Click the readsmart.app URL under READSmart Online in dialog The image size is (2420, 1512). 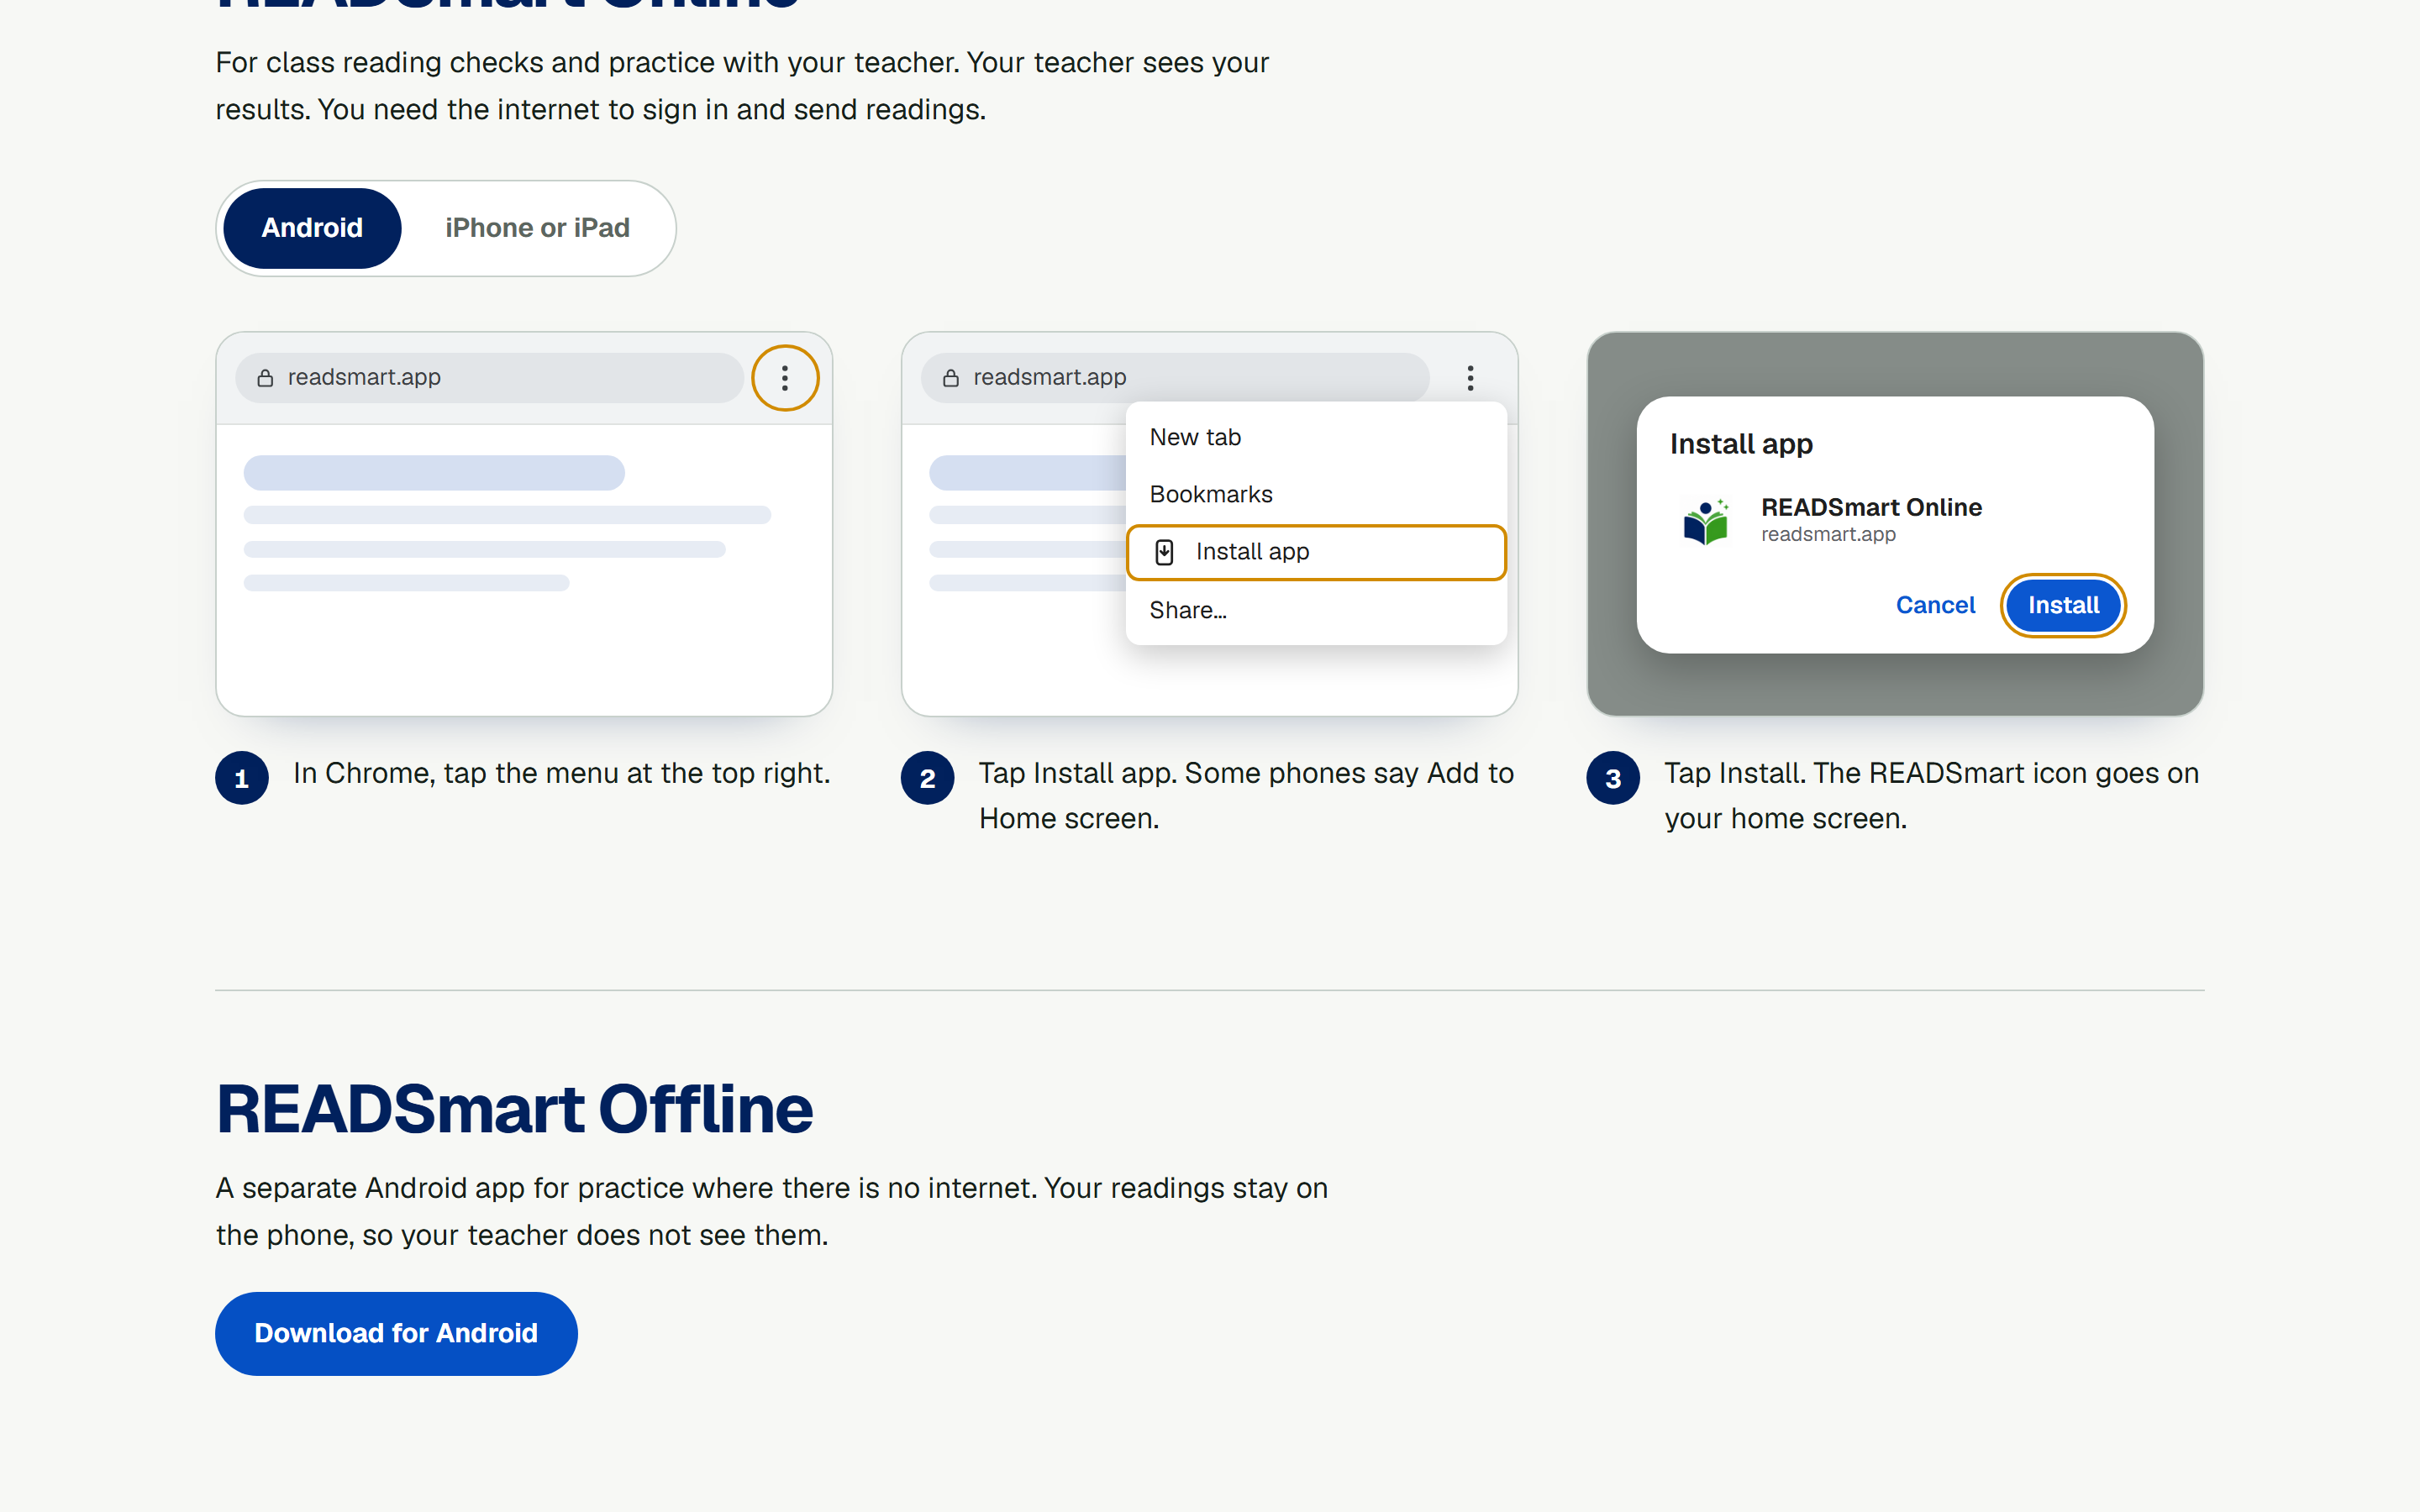pos(1828,534)
